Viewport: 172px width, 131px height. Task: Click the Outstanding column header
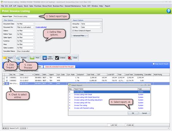point(139,75)
